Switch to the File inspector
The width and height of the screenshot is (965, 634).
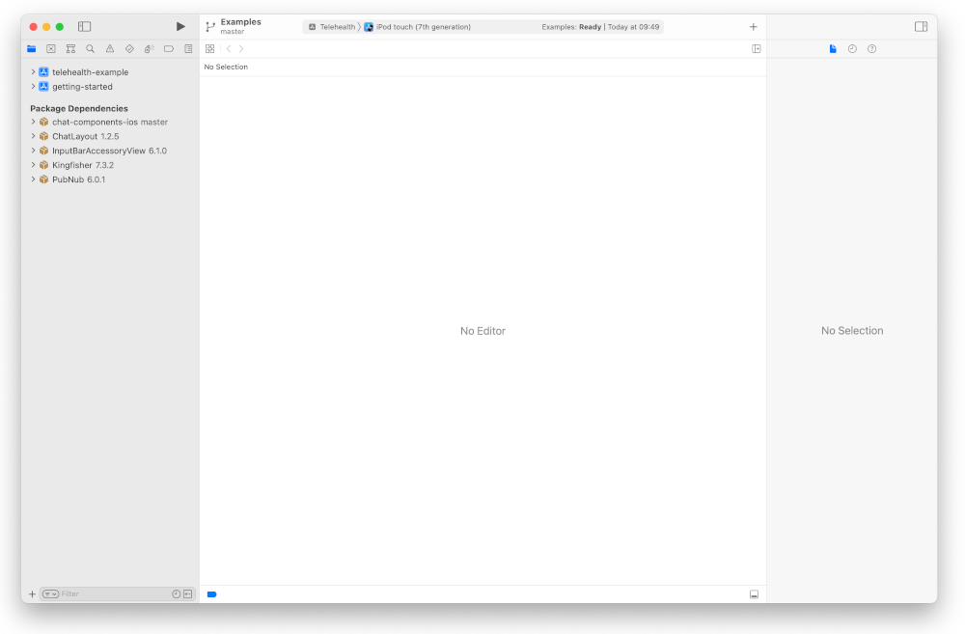(833, 48)
